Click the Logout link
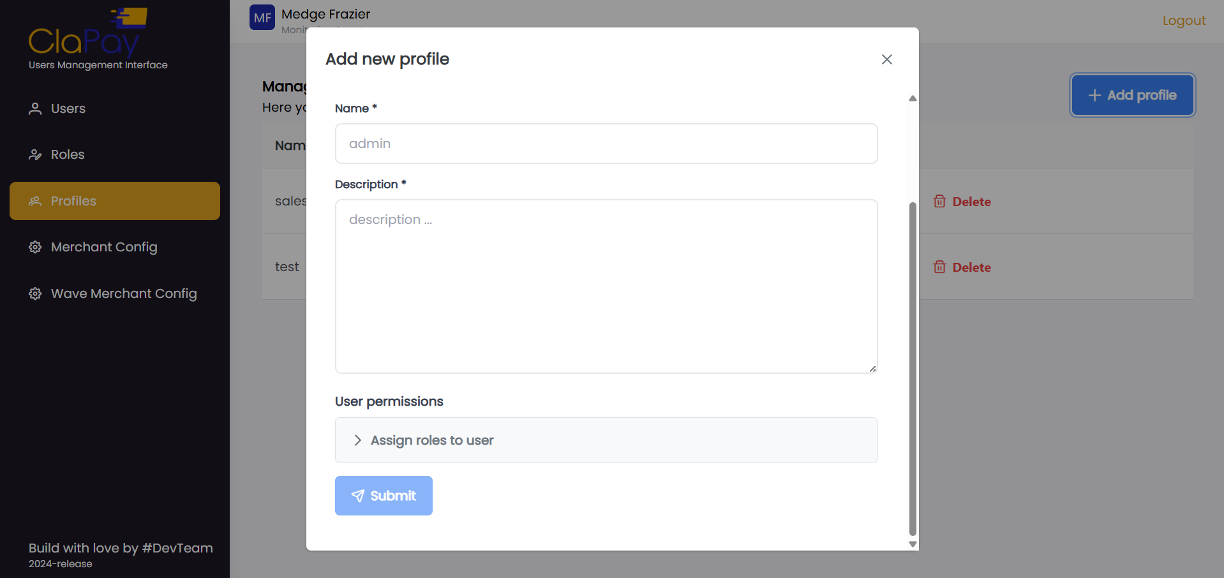The image size is (1224, 578). point(1184,20)
